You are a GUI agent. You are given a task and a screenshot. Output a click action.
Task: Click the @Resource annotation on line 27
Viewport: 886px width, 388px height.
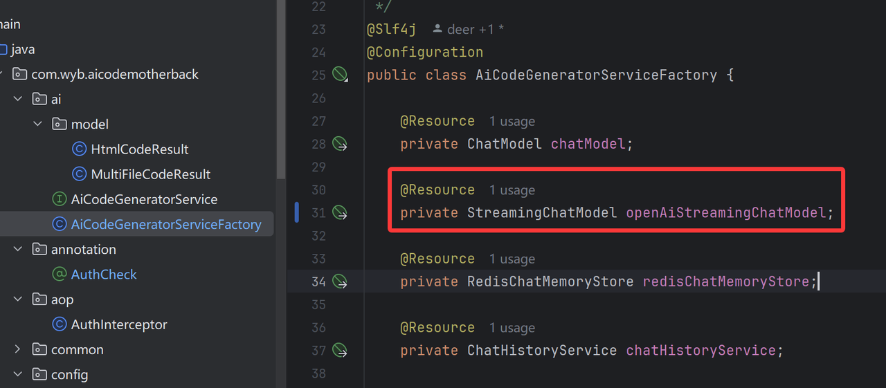tap(437, 121)
